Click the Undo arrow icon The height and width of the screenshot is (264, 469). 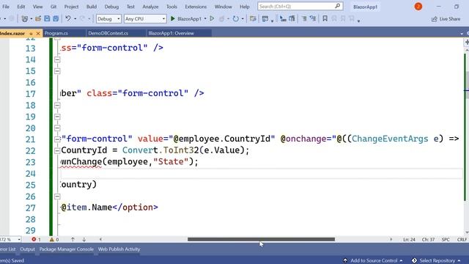(x=68, y=18)
